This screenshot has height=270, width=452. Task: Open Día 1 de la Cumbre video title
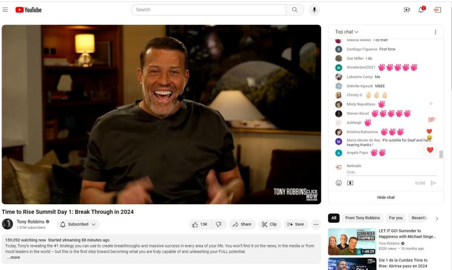[x=403, y=263]
